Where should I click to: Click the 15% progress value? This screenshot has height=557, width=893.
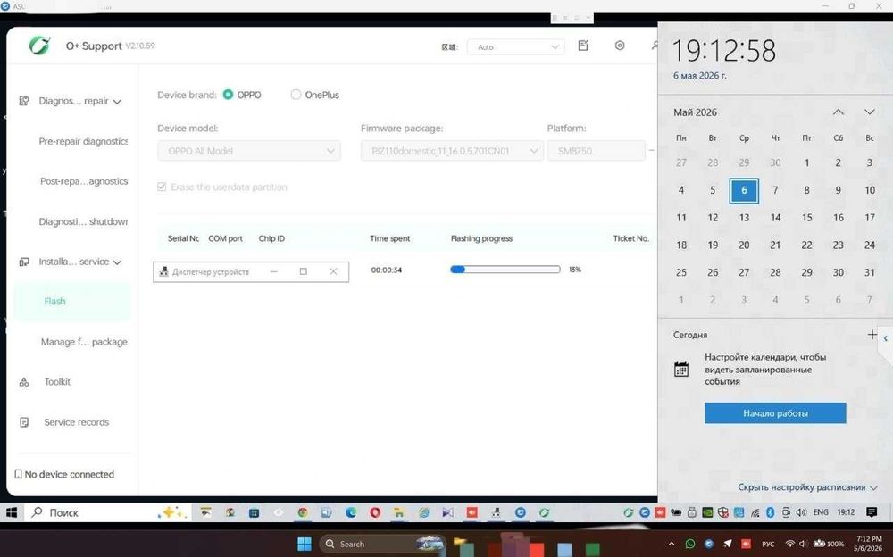[x=574, y=270]
